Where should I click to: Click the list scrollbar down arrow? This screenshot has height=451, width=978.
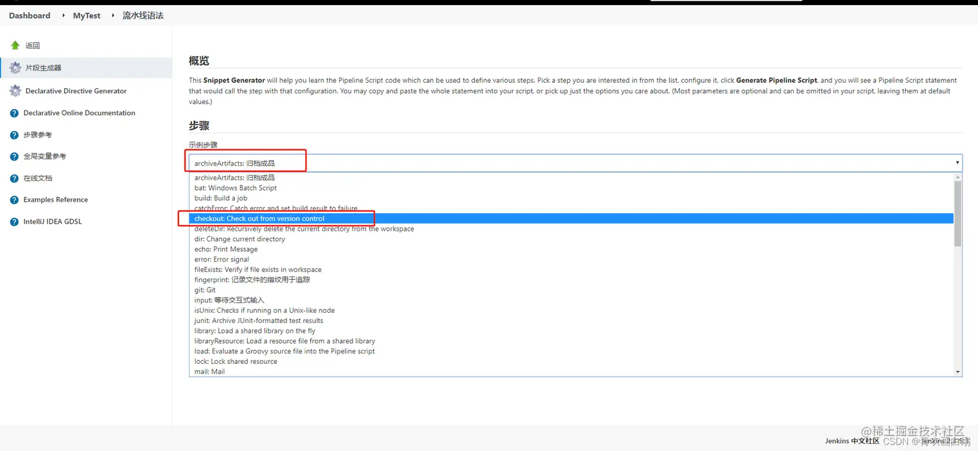958,372
